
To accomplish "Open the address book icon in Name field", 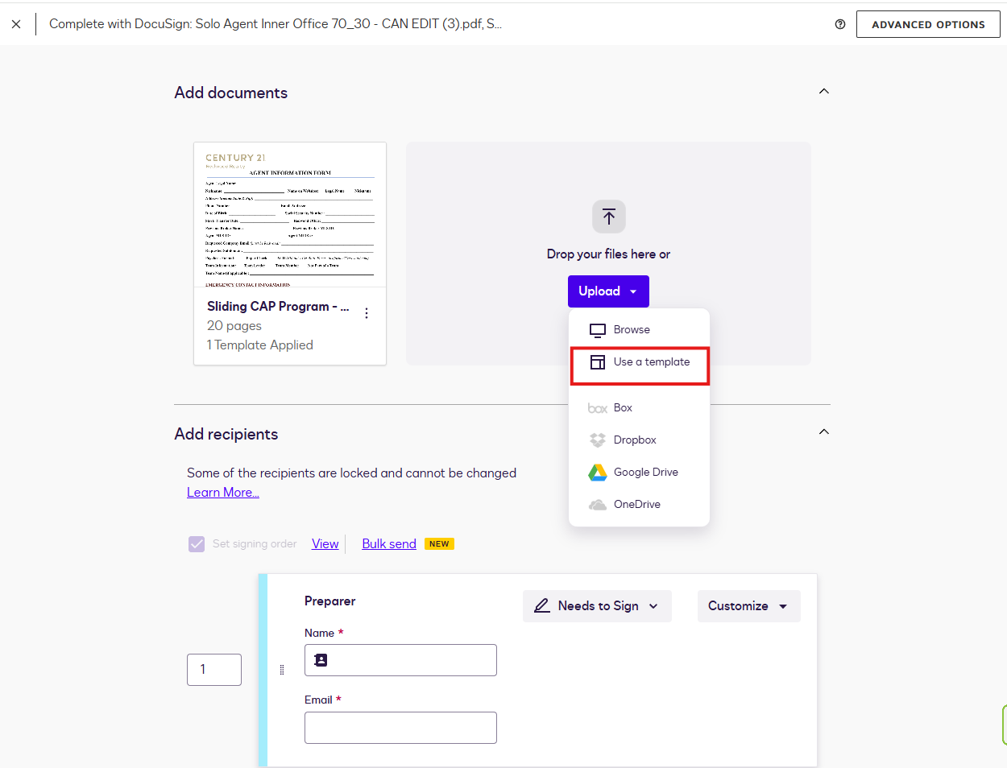I will [x=321, y=660].
